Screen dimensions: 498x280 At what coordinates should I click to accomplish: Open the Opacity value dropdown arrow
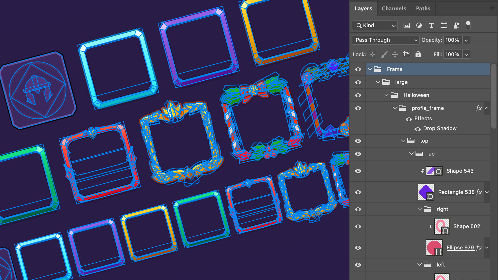pos(466,40)
